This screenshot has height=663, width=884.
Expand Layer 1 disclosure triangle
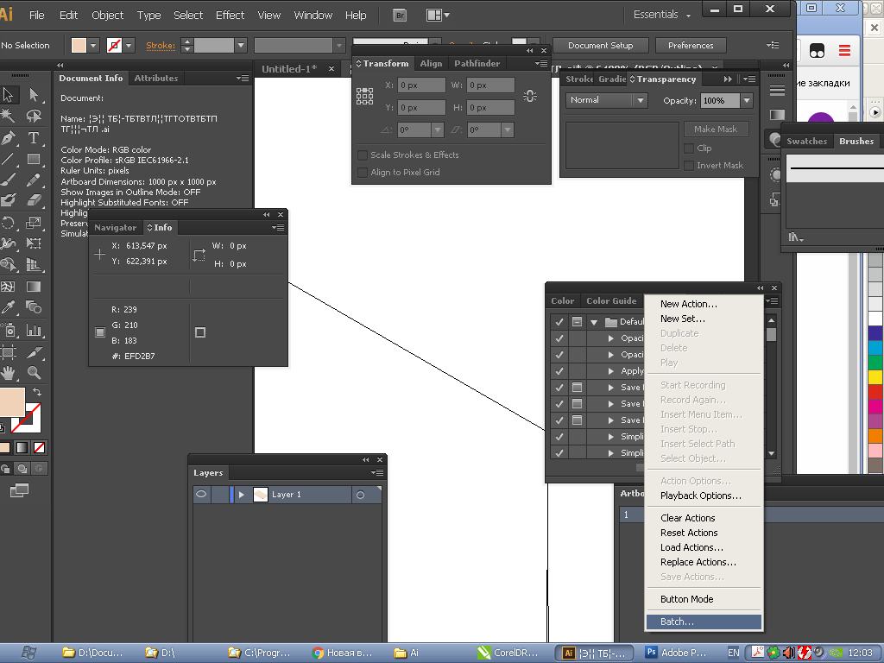pos(242,495)
